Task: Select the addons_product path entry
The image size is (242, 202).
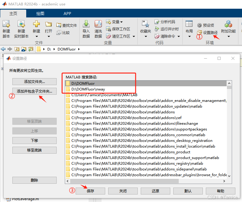Action: pyautogui.click(x=146, y=152)
